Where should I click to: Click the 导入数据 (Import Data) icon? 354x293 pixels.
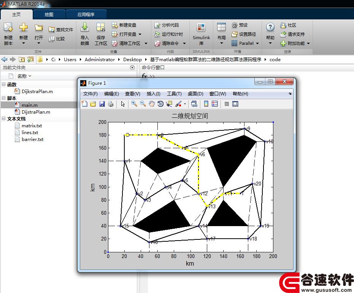click(x=85, y=27)
